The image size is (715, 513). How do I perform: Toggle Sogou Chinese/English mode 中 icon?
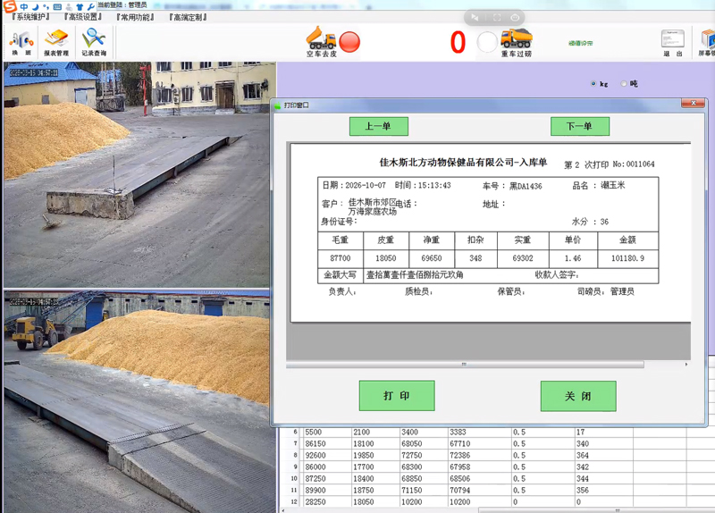click(24, 6)
